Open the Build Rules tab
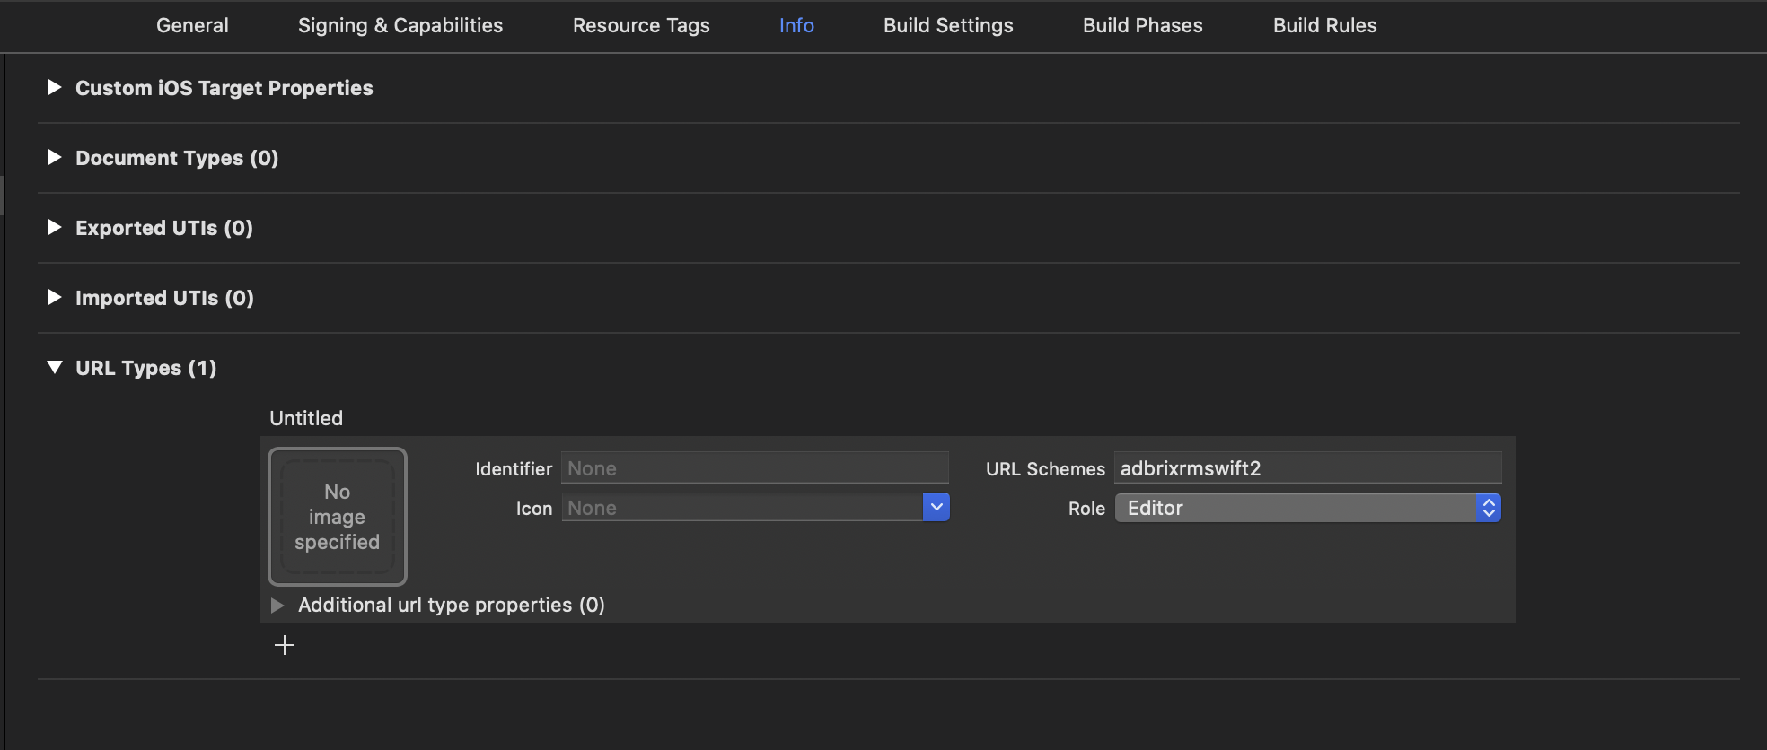Image resolution: width=1767 pixels, height=750 pixels. 1324,26
